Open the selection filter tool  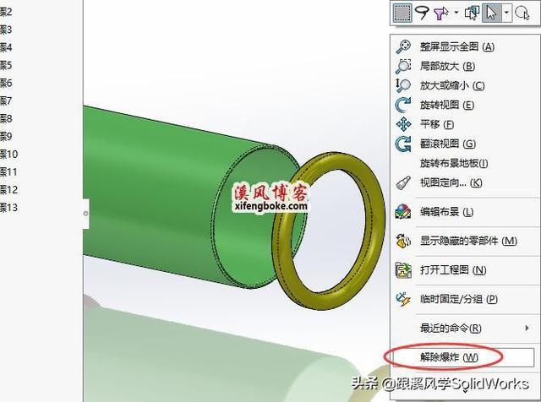[x=441, y=14]
